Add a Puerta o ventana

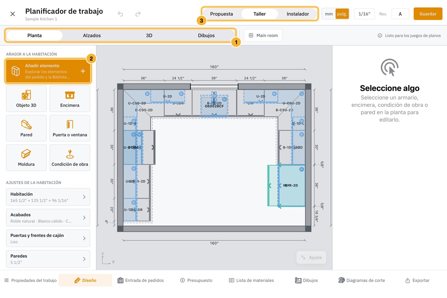(70, 128)
